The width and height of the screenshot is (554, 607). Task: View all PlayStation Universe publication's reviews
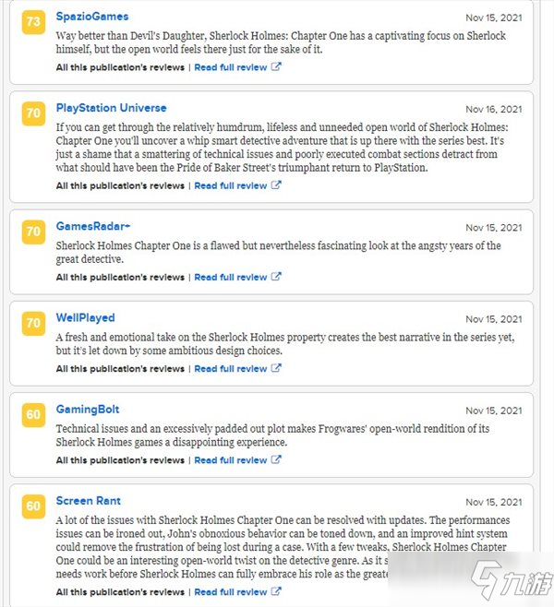[120, 185]
